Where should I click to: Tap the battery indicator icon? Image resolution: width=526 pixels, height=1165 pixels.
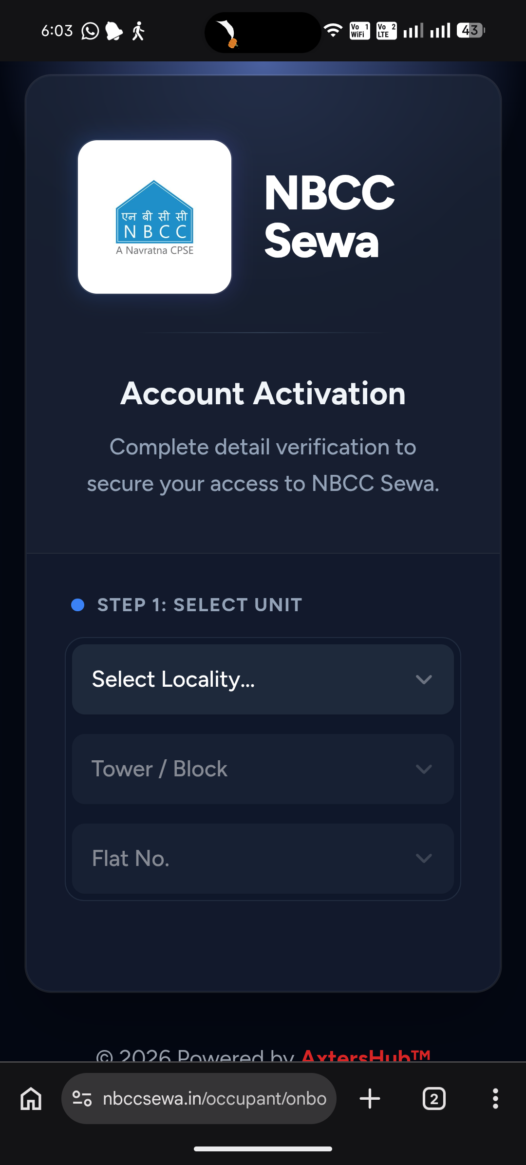[x=470, y=31]
